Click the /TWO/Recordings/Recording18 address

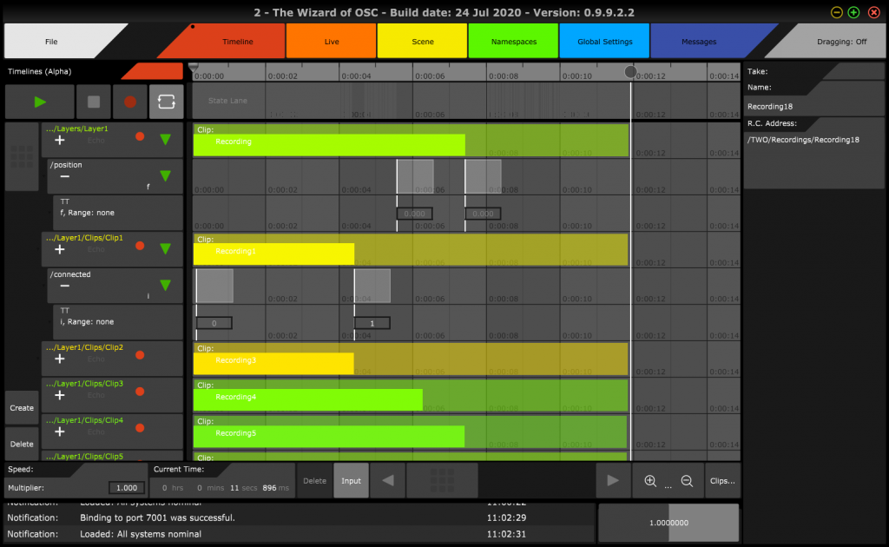coord(803,140)
